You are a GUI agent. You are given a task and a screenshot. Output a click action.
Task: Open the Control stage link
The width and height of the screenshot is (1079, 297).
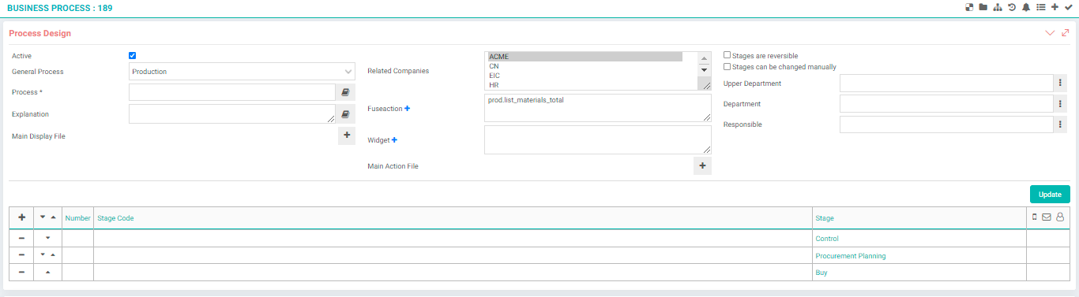tap(827, 238)
